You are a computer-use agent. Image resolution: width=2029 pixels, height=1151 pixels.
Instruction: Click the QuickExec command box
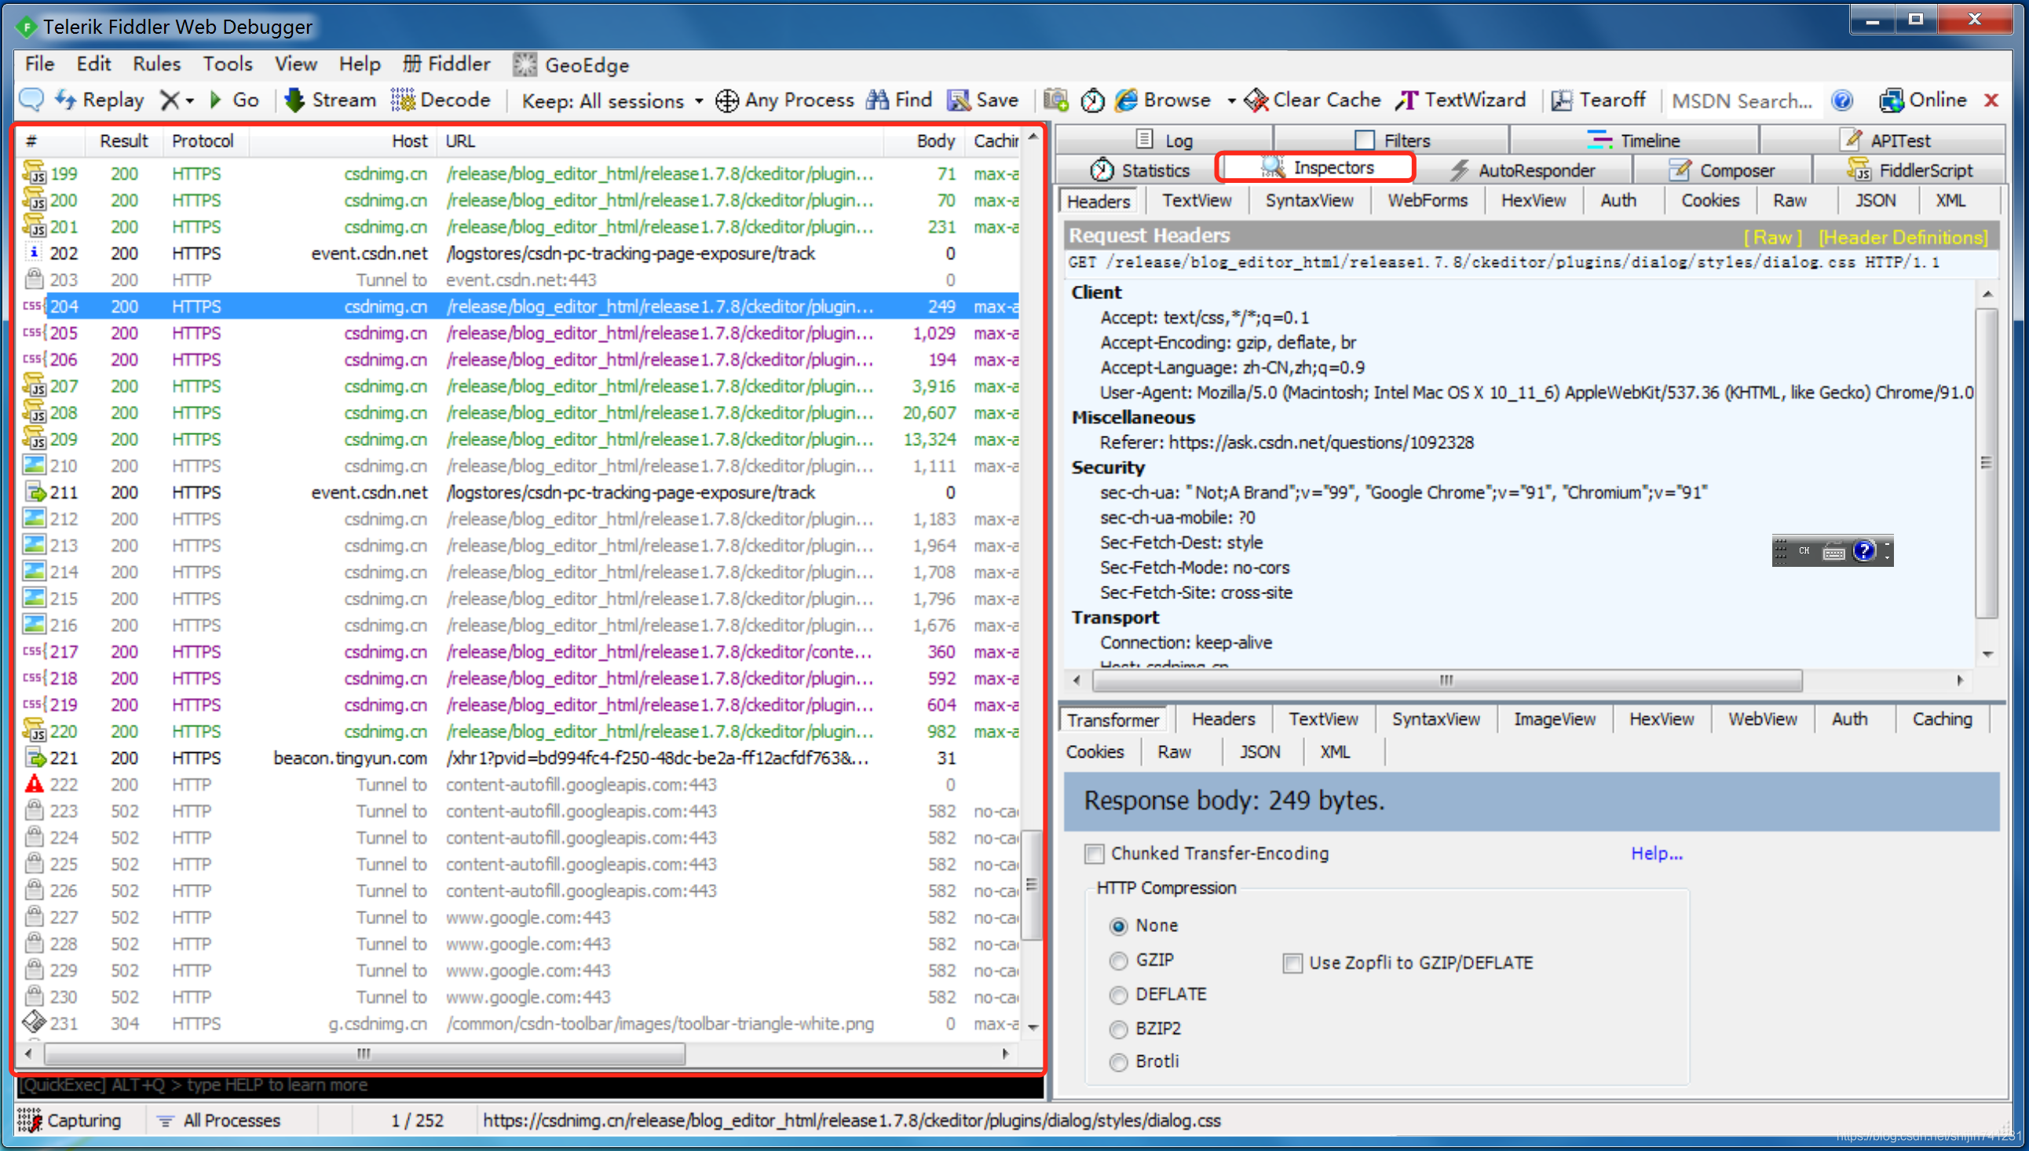click(x=529, y=1085)
